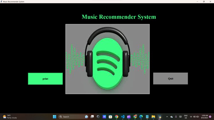
Task: Click the gray Quit button
Action: (x=170, y=78)
